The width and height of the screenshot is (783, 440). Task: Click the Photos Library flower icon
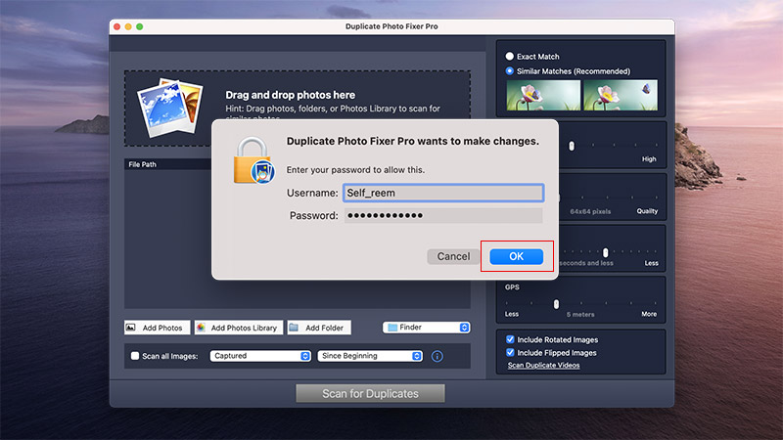pyautogui.click(x=201, y=328)
